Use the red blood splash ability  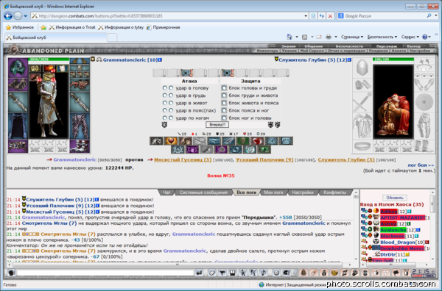click(257, 141)
